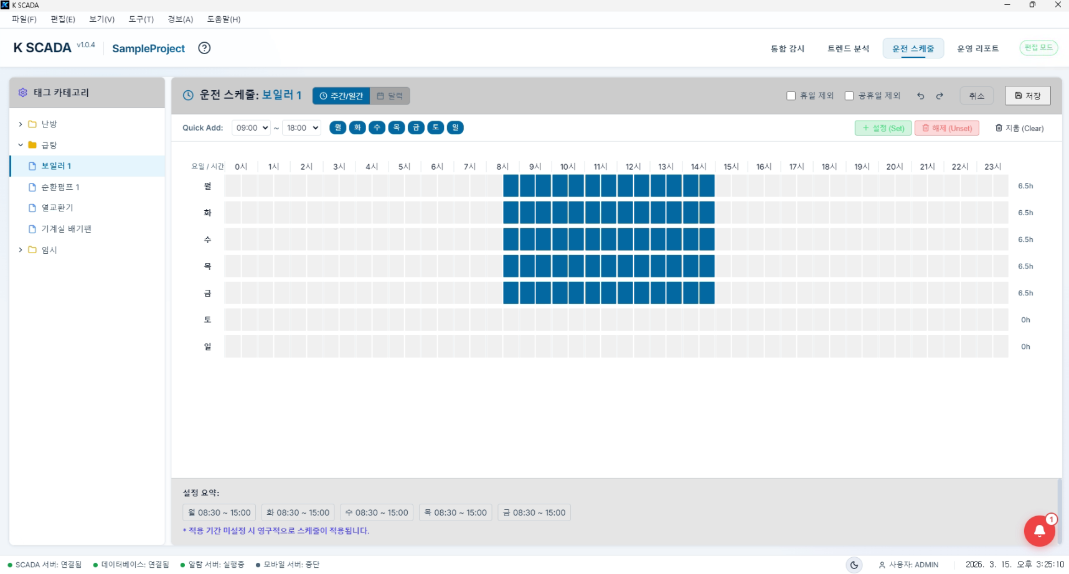Viewport: 1069px width, 574px height.
Task: Open the 도구(T) menu
Action: pyautogui.click(x=141, y=19)
